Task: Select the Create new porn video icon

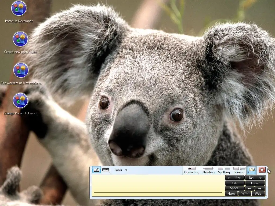Action: click(x=20, y=43)
